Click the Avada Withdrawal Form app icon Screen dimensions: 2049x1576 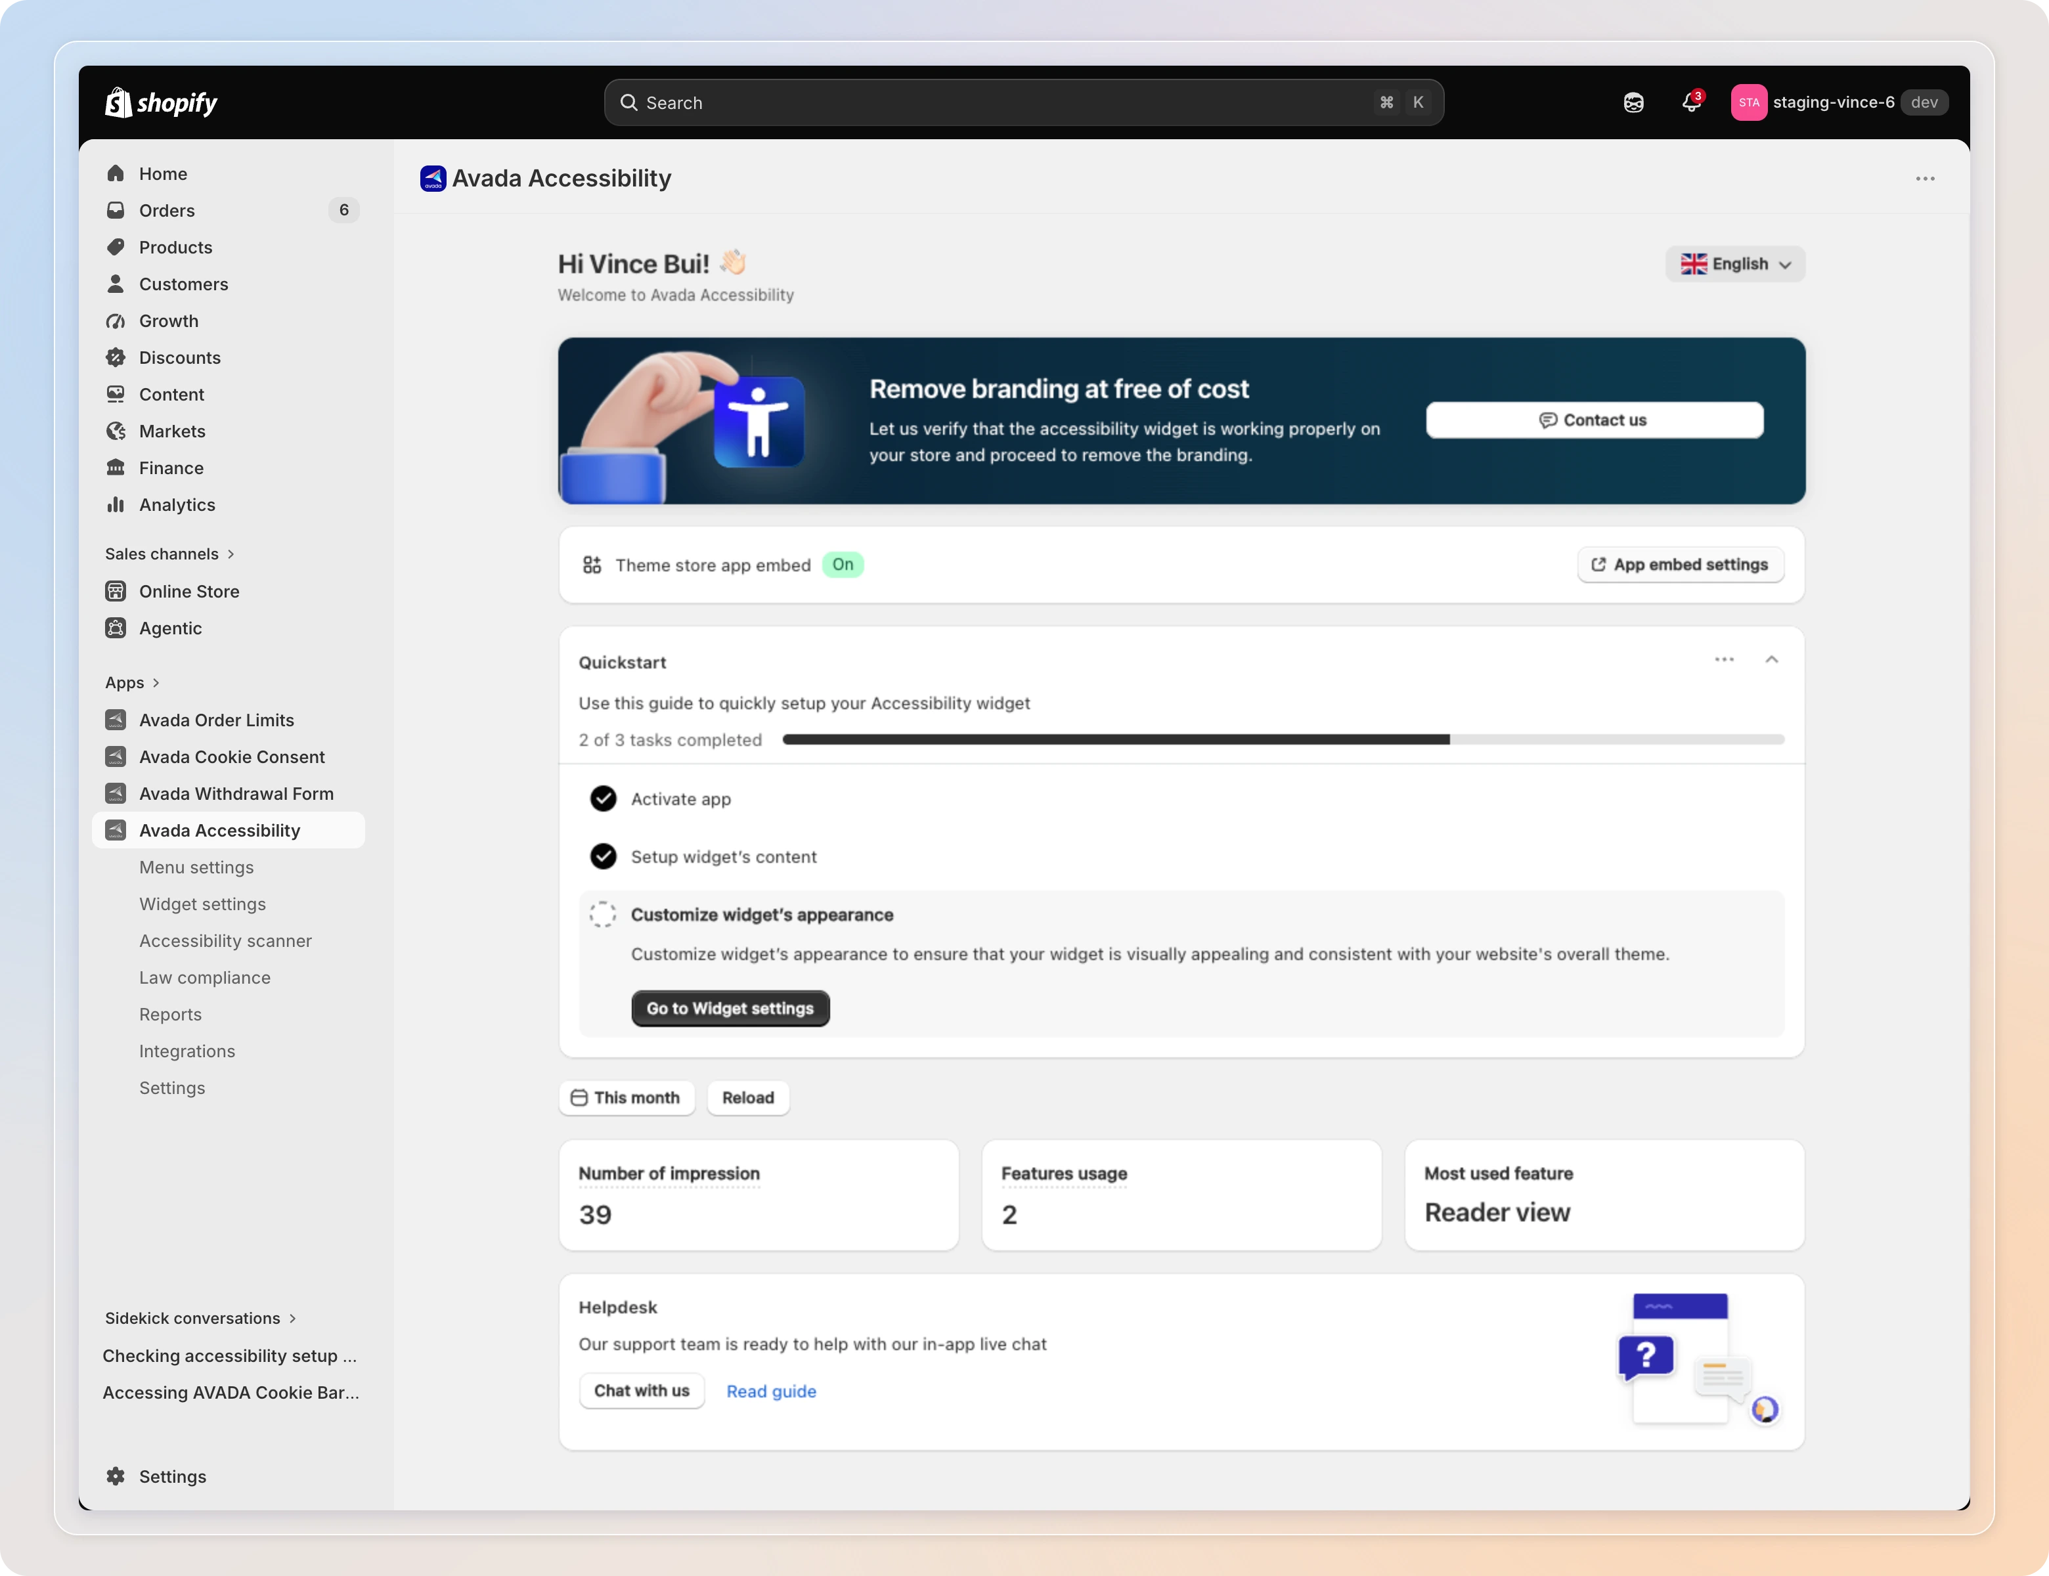[116, 794]
